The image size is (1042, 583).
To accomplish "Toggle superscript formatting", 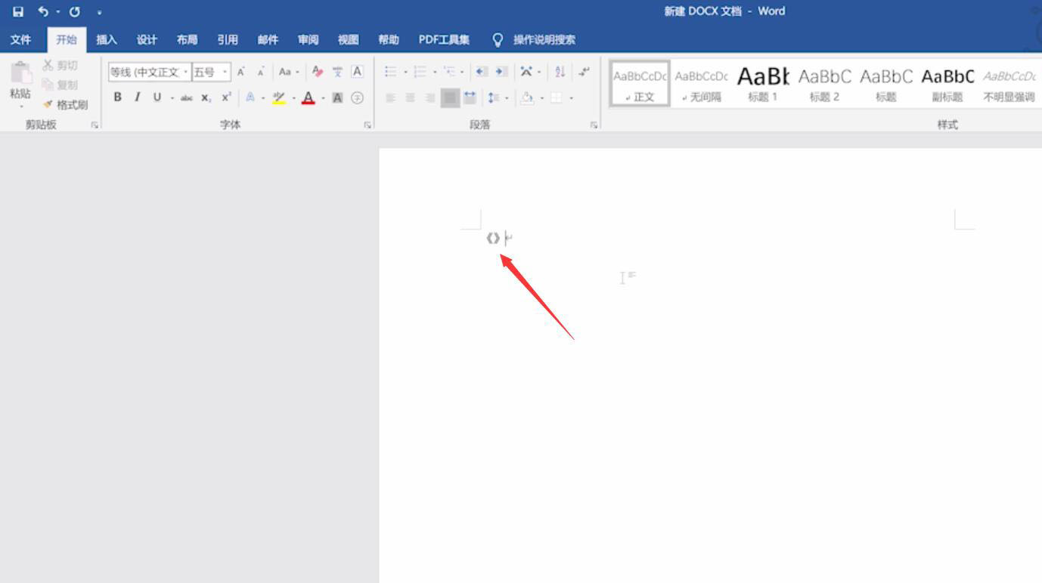I will 226,97.
